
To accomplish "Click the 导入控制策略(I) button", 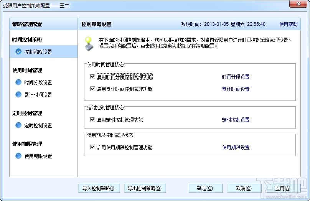I will point(99,188).
